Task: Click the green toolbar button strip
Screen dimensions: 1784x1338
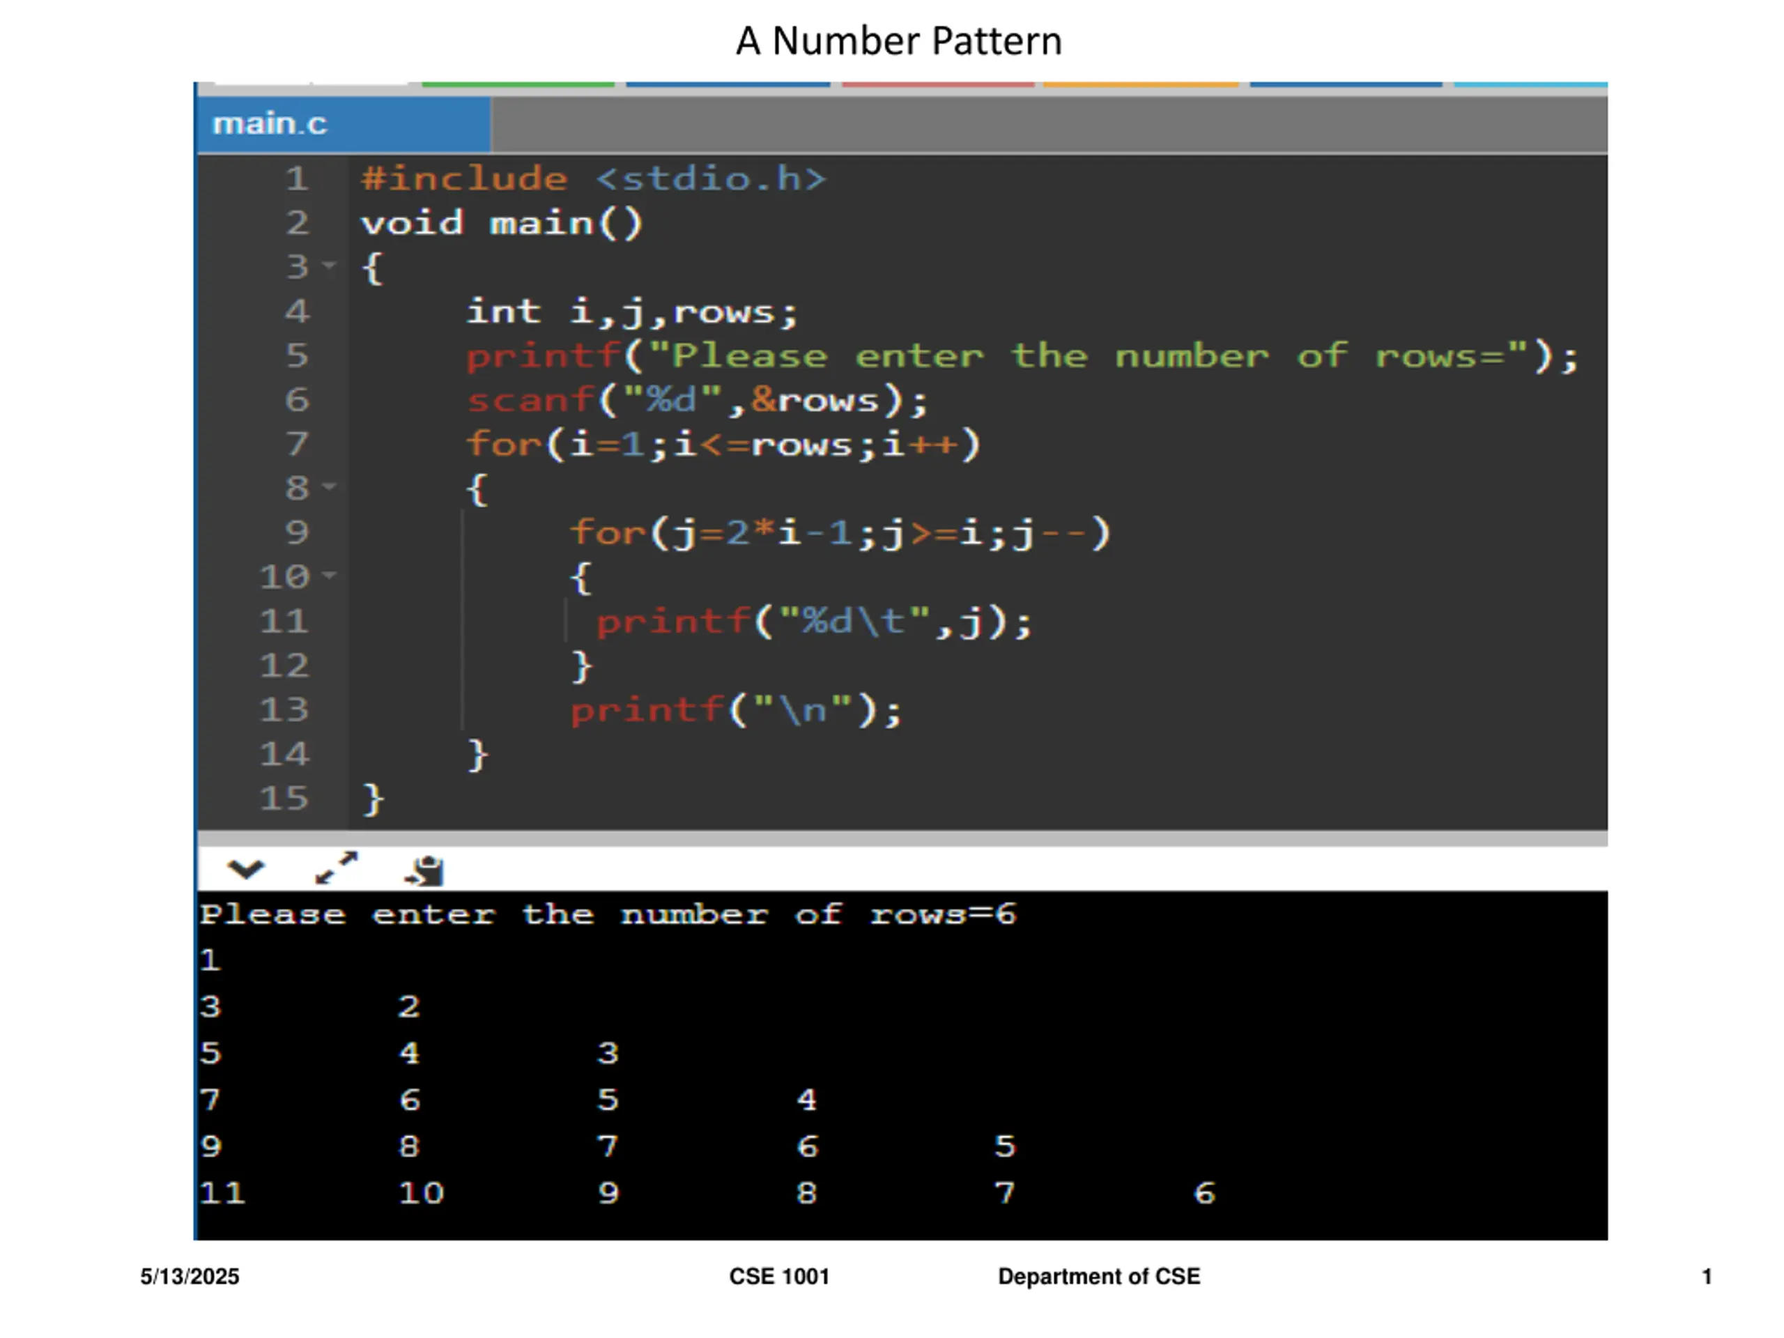Action: (518, 85)
